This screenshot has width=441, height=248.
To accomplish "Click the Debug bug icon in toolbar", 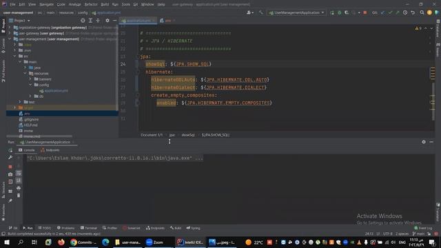I will (340, 12).
